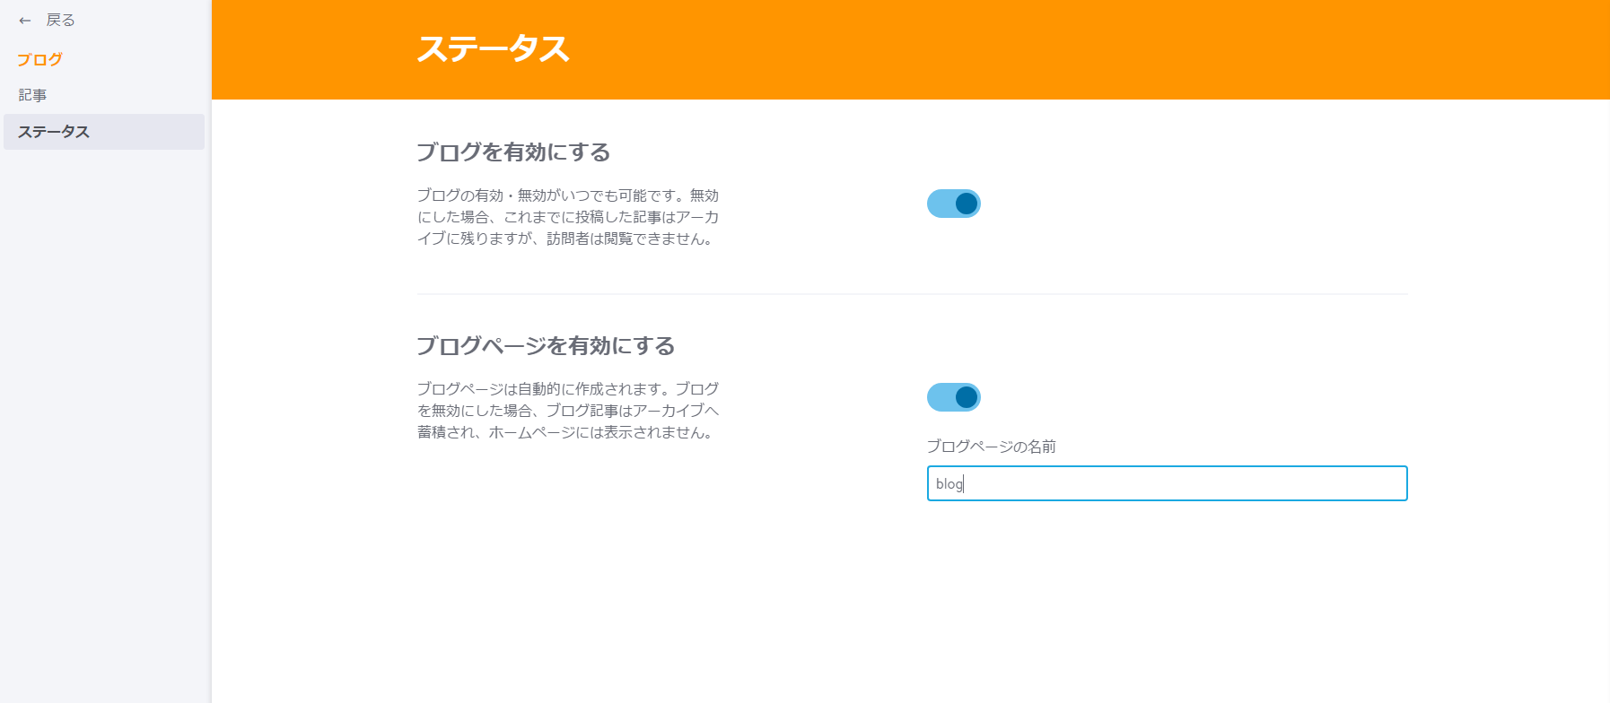
Task: Click the orange ステータス page header
Action: 492,51
